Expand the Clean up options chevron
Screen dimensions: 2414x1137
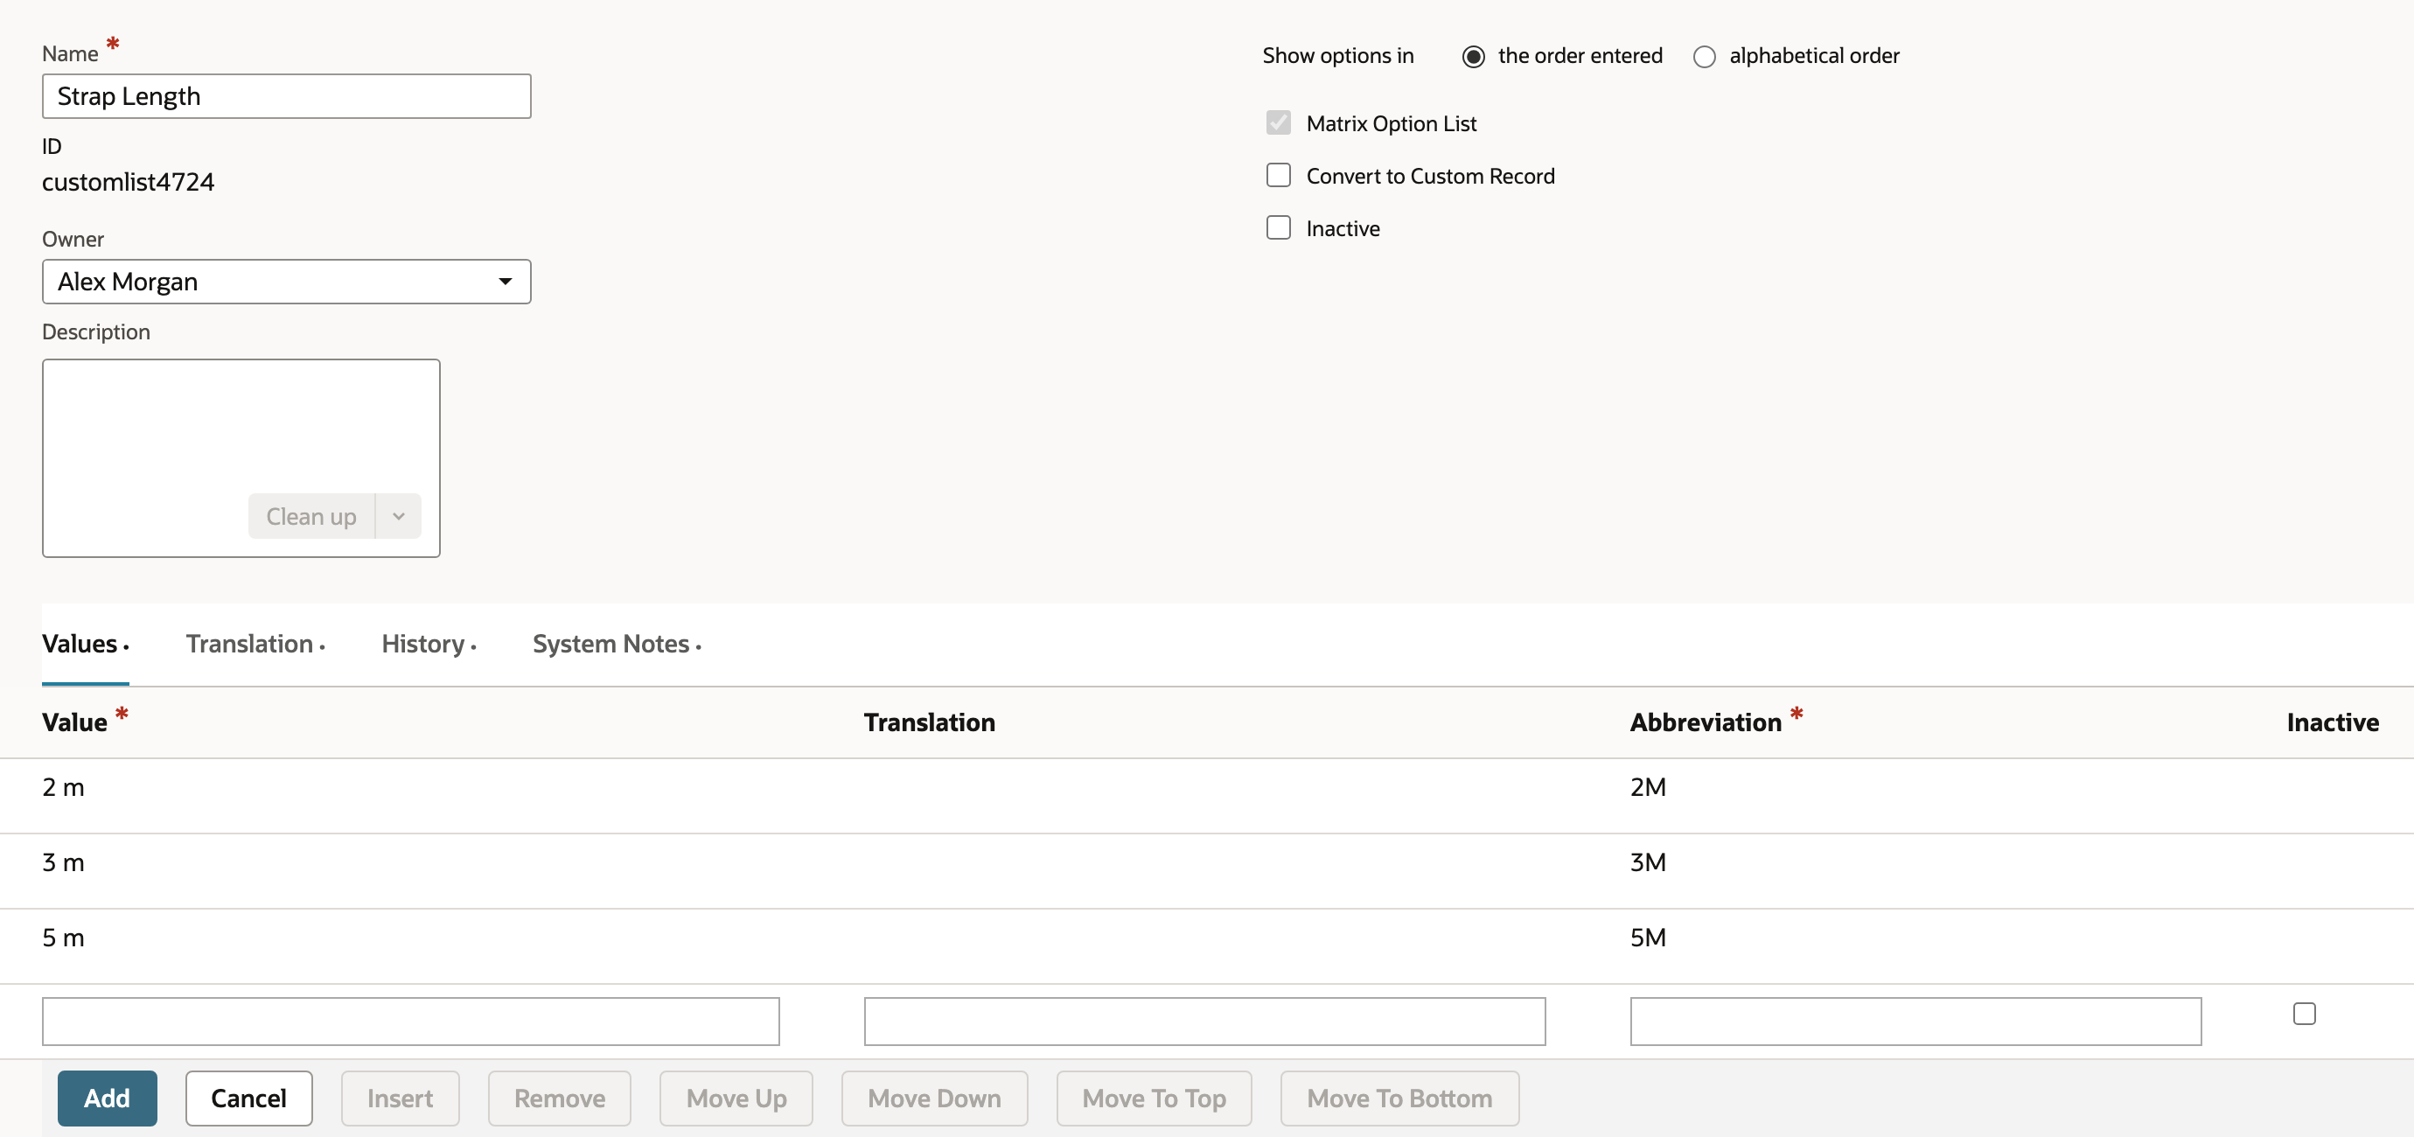coord(399,517)
